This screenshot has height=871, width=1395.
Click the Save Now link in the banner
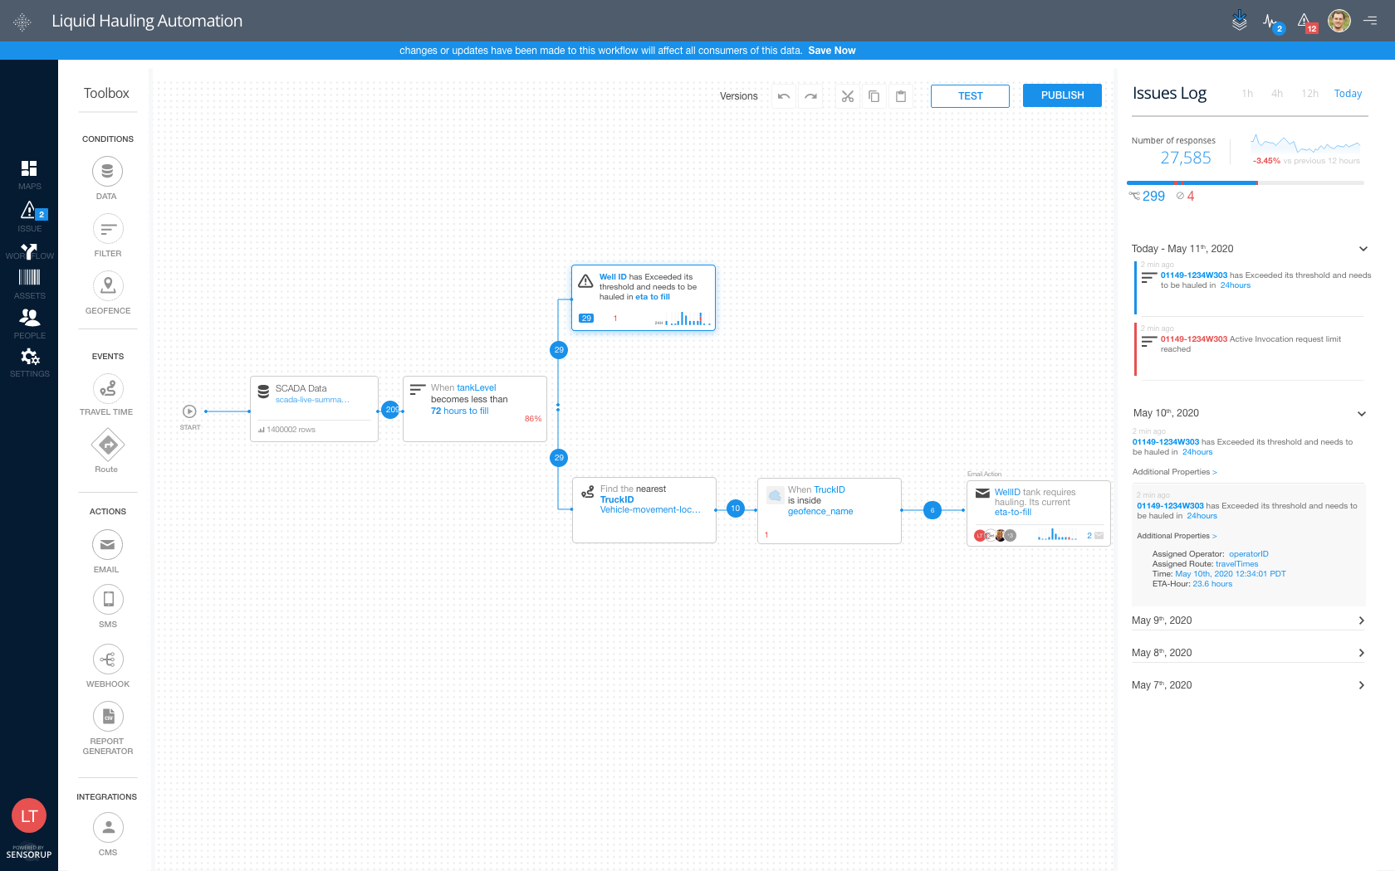(832, 51)
